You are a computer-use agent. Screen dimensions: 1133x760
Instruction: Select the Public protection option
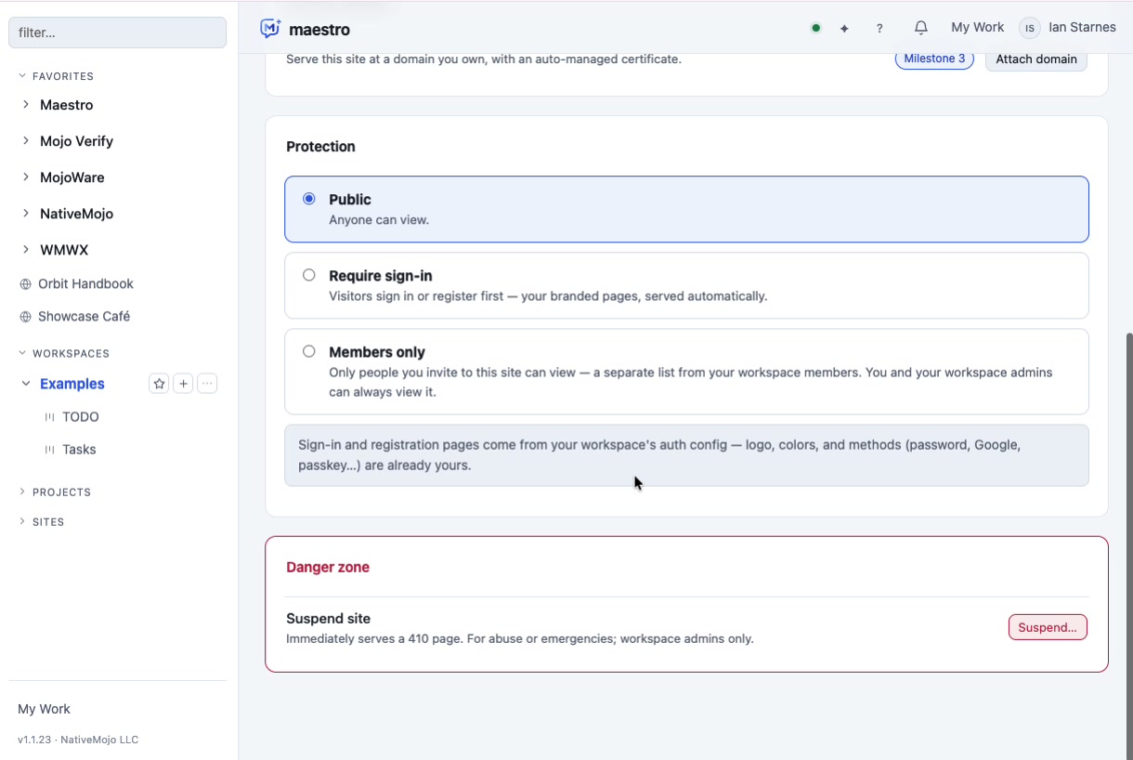(686, 209)
